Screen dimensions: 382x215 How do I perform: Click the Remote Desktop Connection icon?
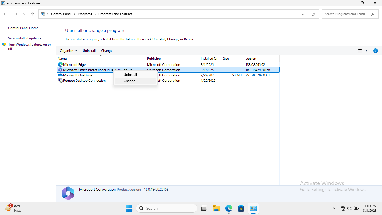60,81
